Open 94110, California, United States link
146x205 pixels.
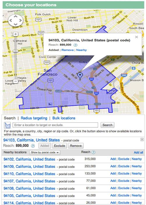(x=29, y=174)
